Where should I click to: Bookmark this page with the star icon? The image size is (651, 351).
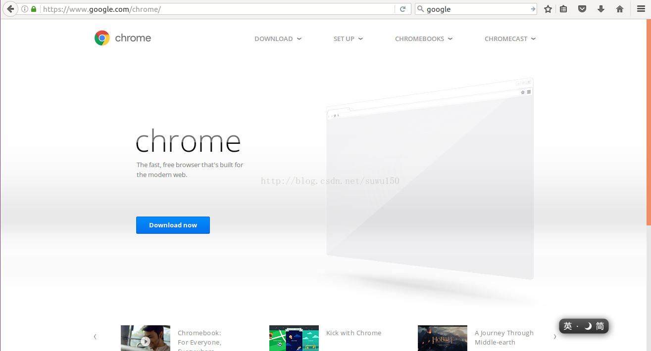tap(548, 9)
